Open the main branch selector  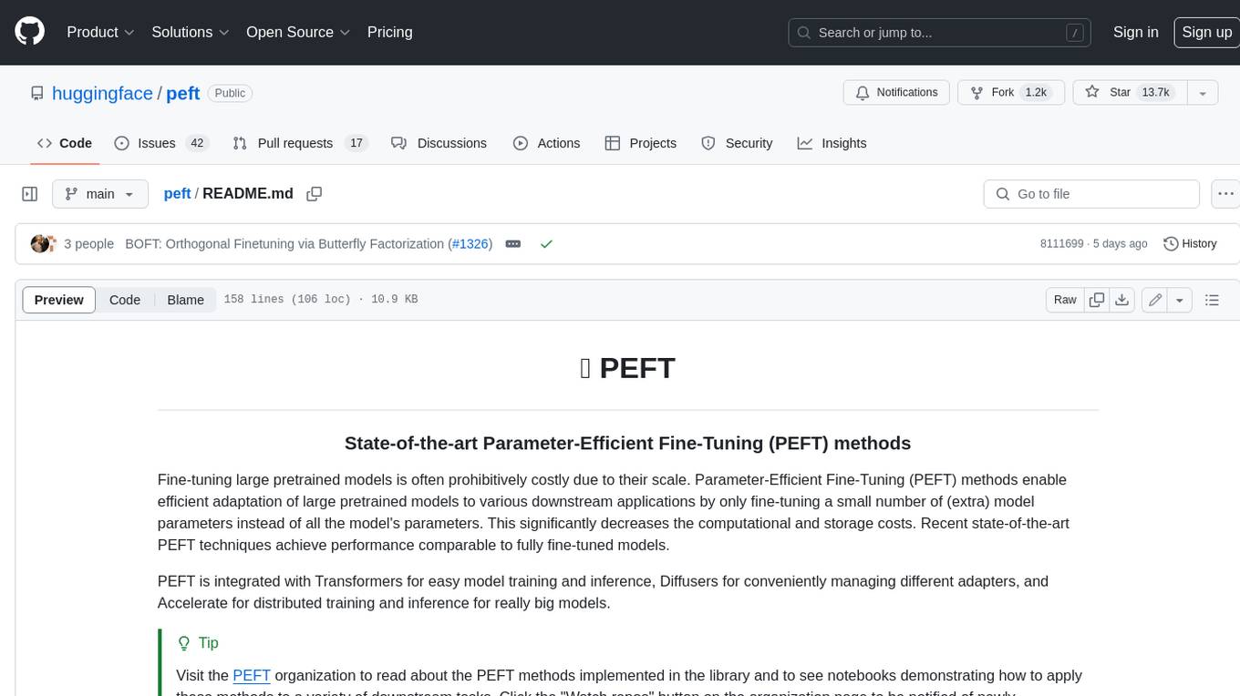100,194
